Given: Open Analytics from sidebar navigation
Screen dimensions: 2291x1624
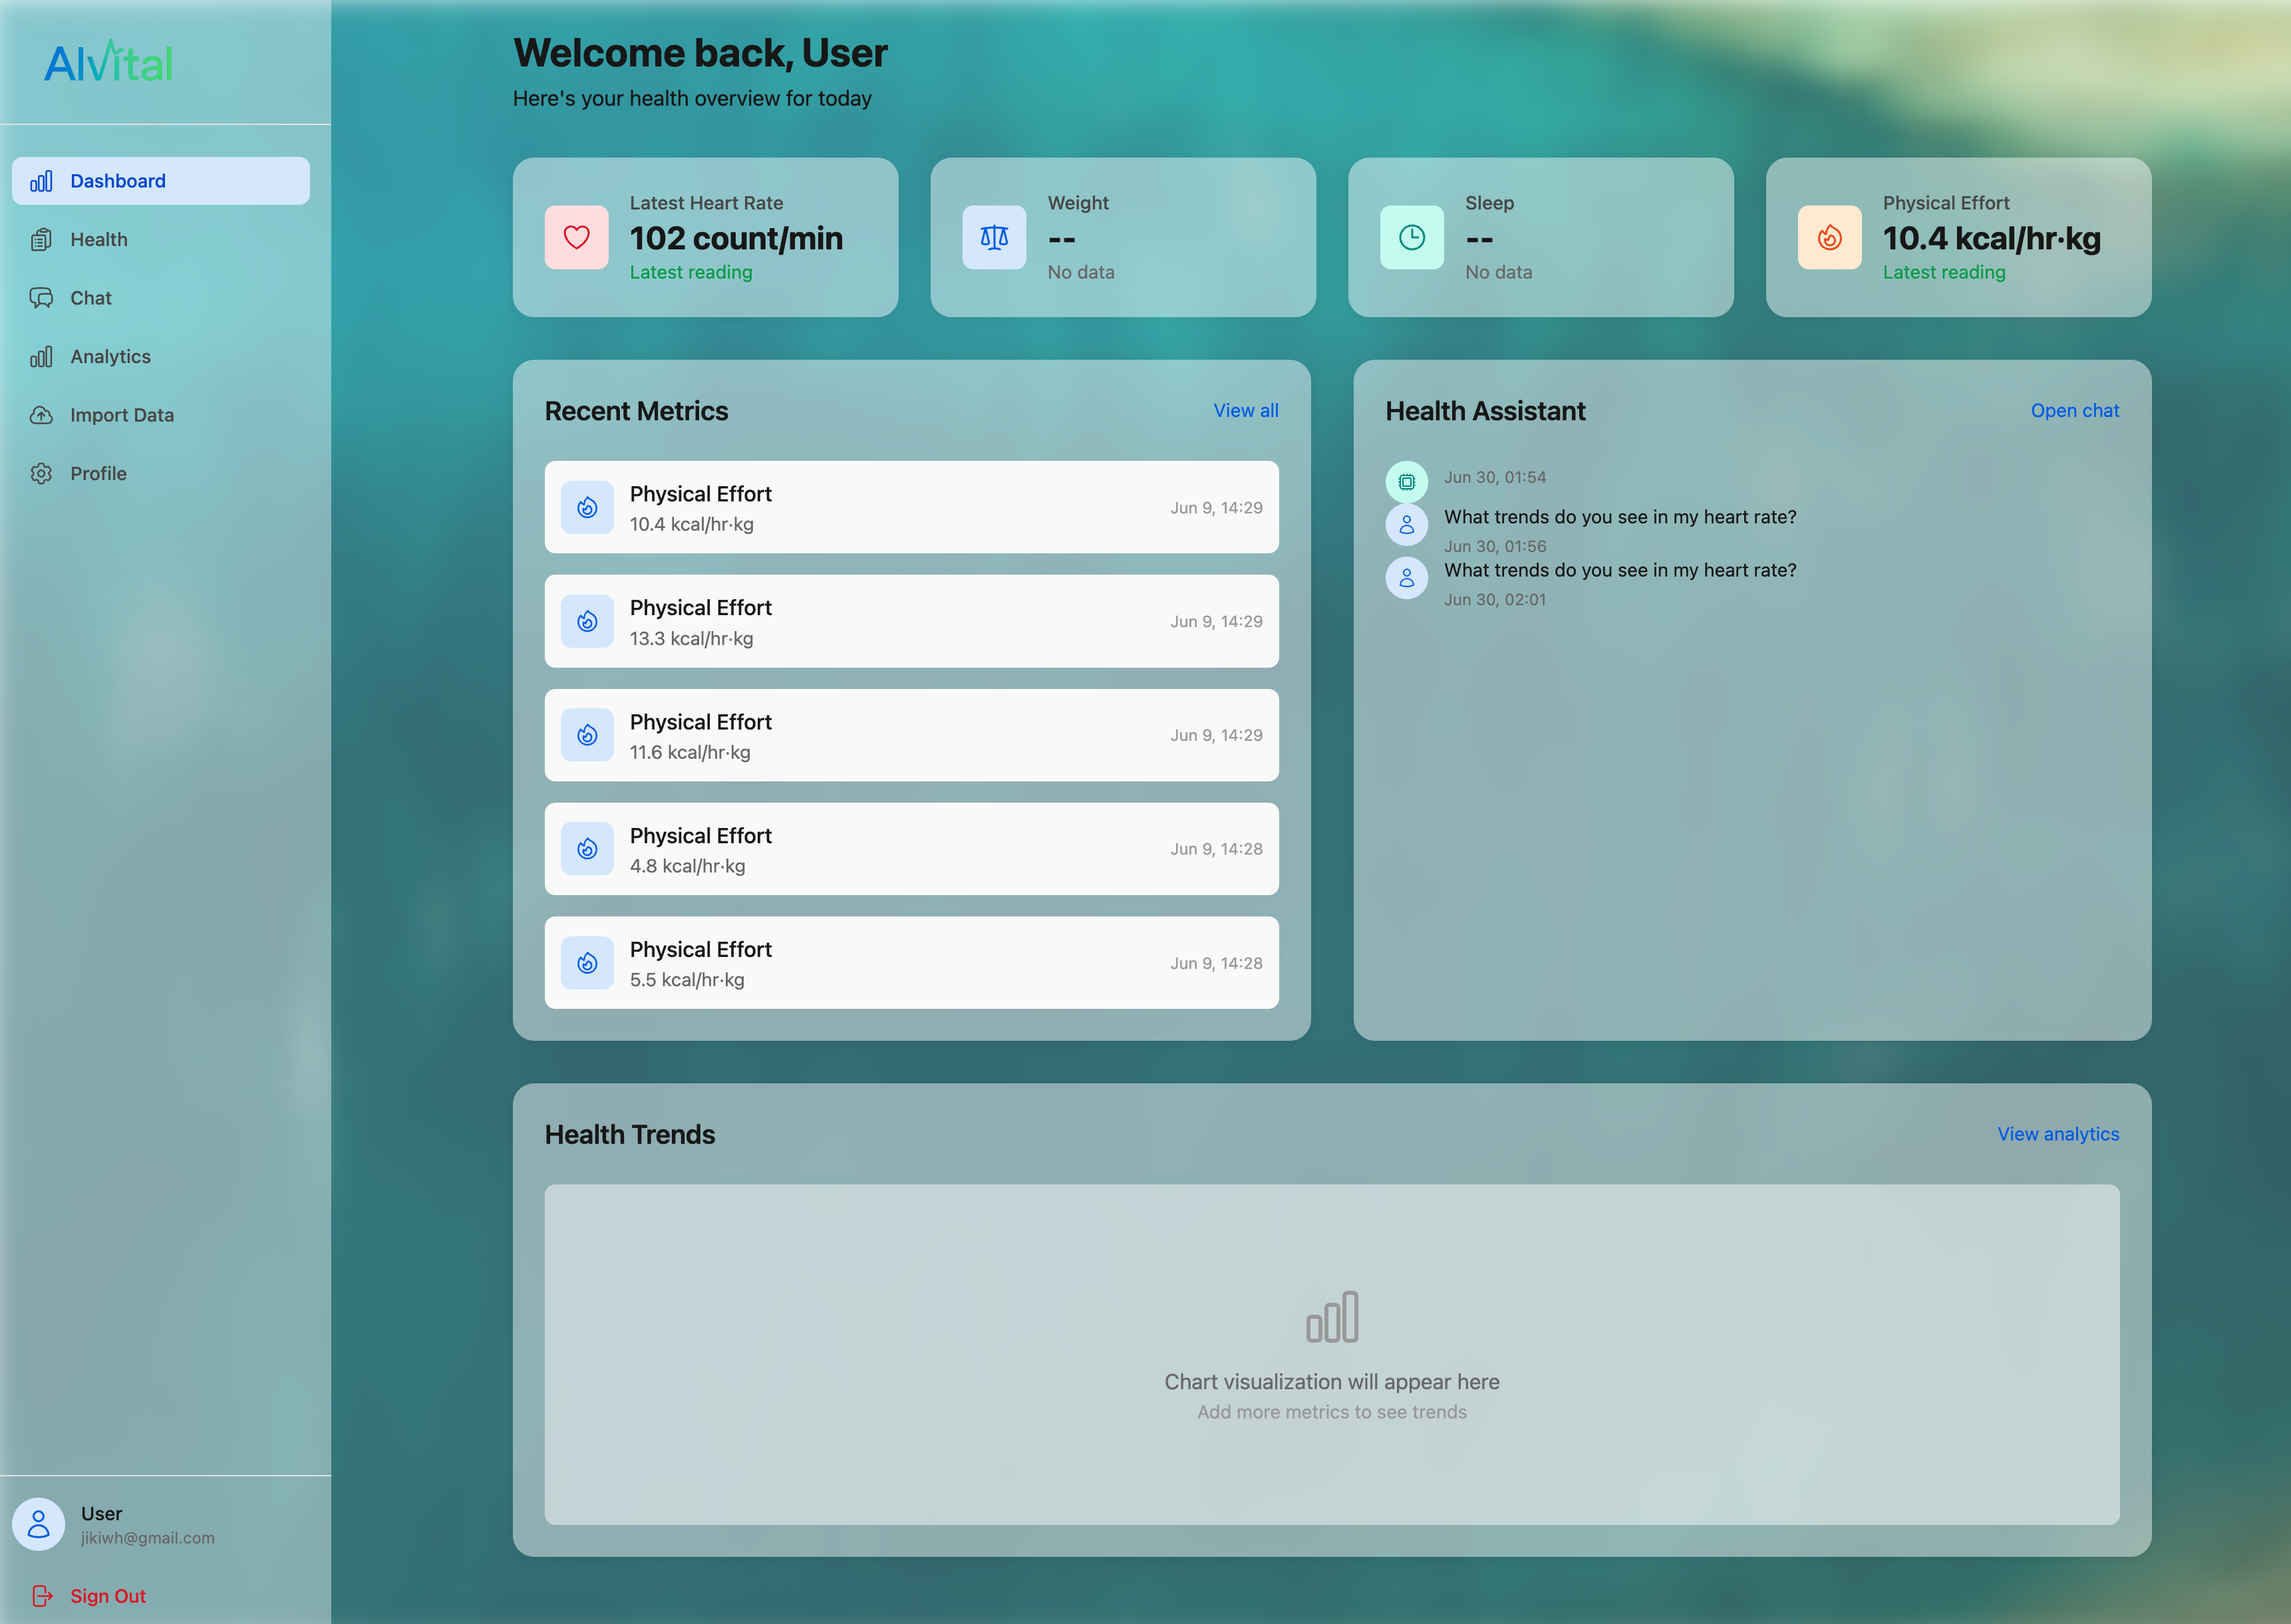Looking at the screenshot, I should (x=110, y=356).
